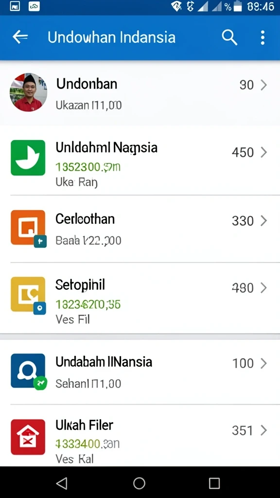The image size is (280, 498).
Task: Tap the blue Undabahn IINansia icon
Action: pos(28,371)
